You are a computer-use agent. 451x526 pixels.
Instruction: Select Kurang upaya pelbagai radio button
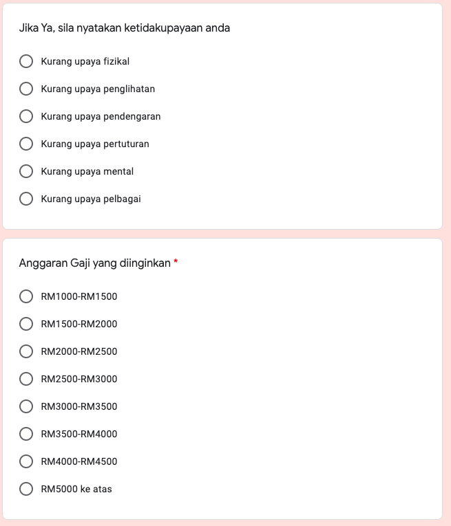click(x=26, y=199)
